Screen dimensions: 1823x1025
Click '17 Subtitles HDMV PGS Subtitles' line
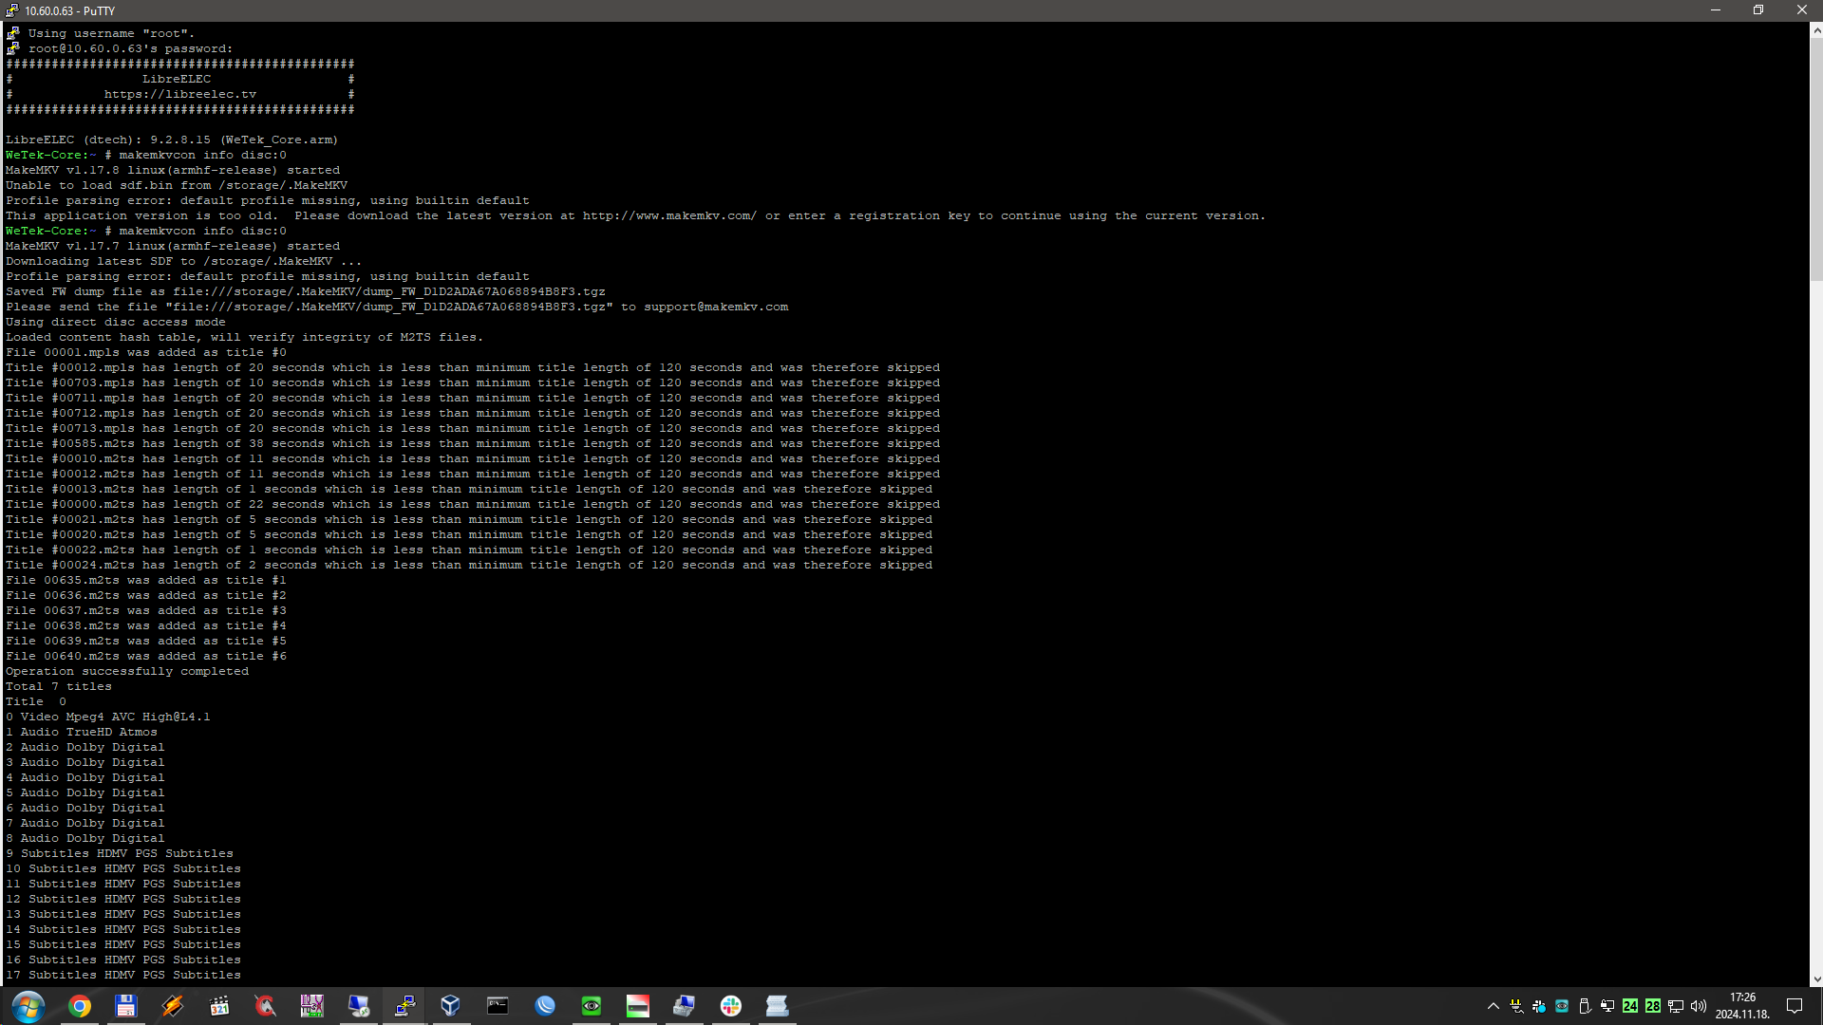pos(123,976)
